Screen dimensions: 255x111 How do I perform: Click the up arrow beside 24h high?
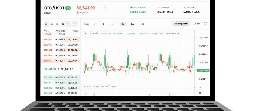point(158,8)
